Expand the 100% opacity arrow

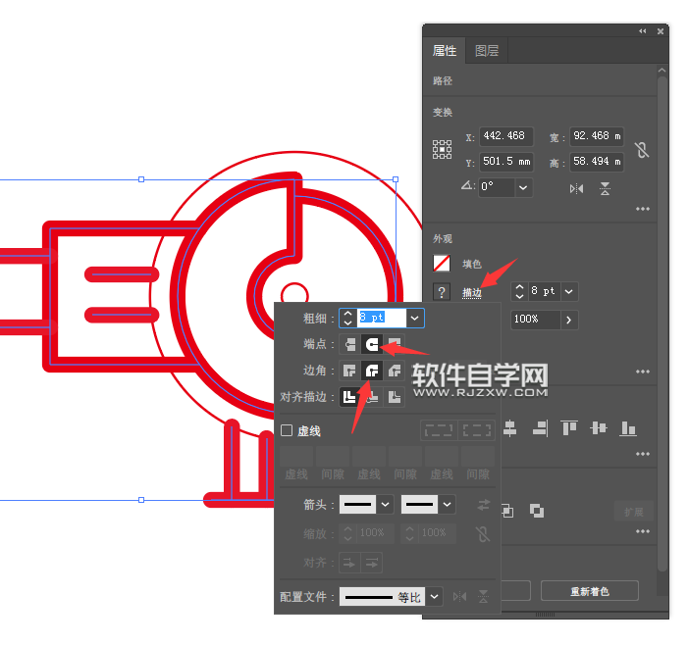click(x=568, y=320)
